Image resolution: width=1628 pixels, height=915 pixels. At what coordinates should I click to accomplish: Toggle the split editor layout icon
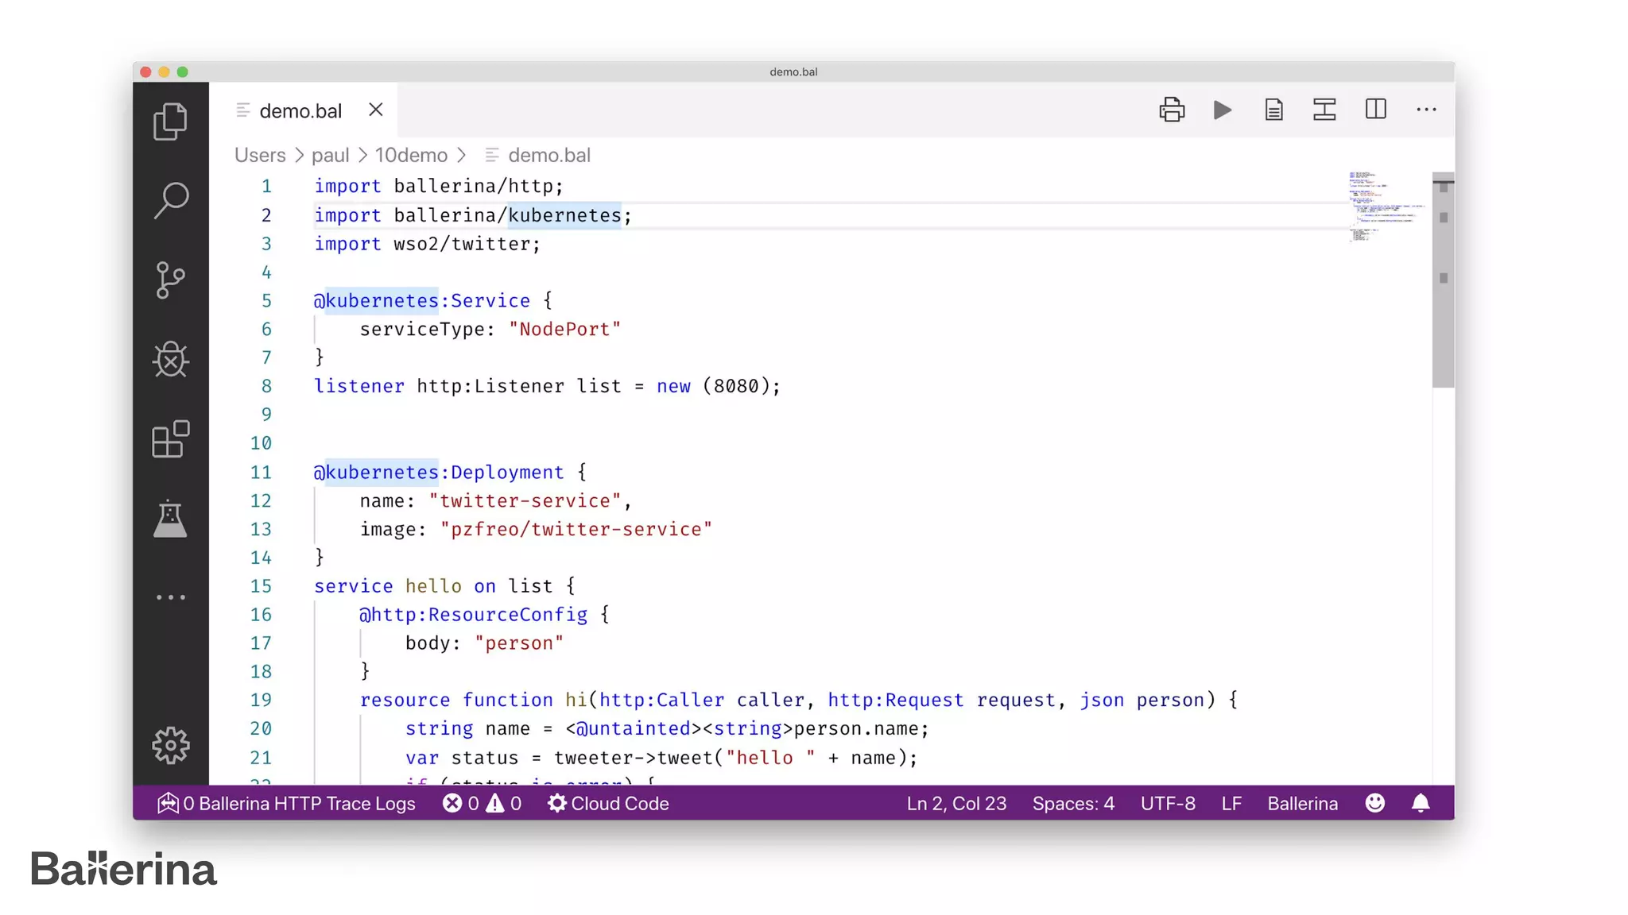click(1375, 110)
